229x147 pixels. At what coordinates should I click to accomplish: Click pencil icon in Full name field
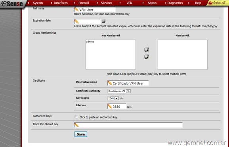(76, 10)
